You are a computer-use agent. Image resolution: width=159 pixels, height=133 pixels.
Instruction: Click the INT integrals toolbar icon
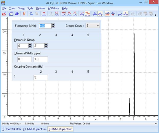pos(69,14)
